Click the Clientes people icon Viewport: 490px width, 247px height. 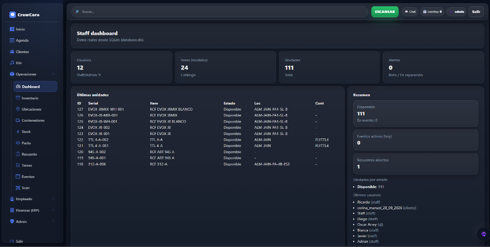tap(12, 52)
